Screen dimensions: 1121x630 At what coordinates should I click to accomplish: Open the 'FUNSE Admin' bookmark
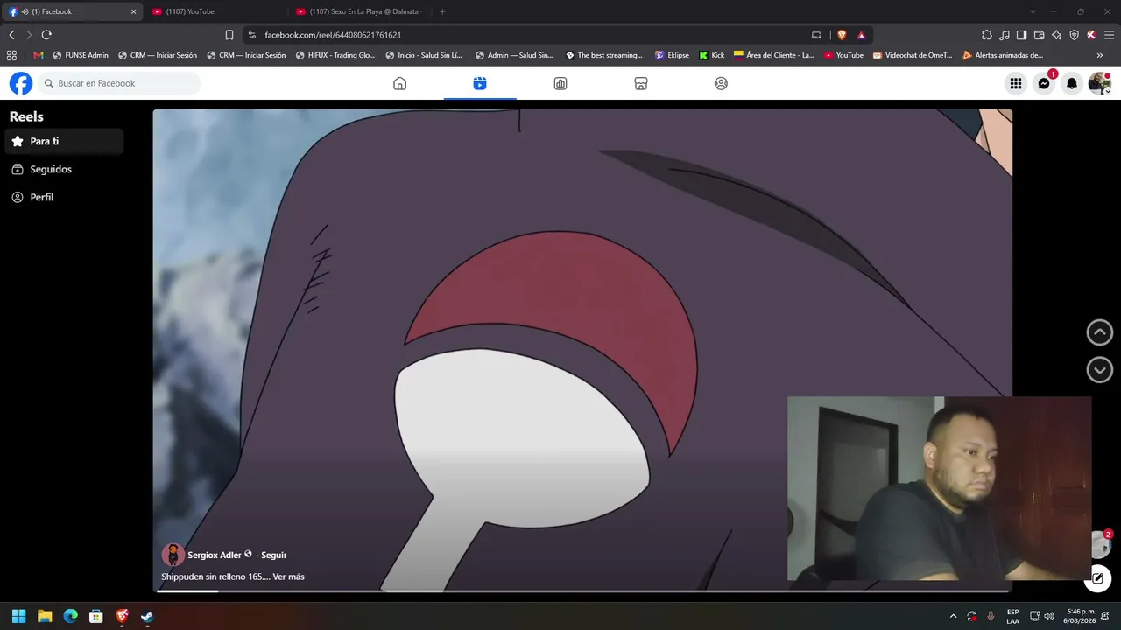pos(81,55)
